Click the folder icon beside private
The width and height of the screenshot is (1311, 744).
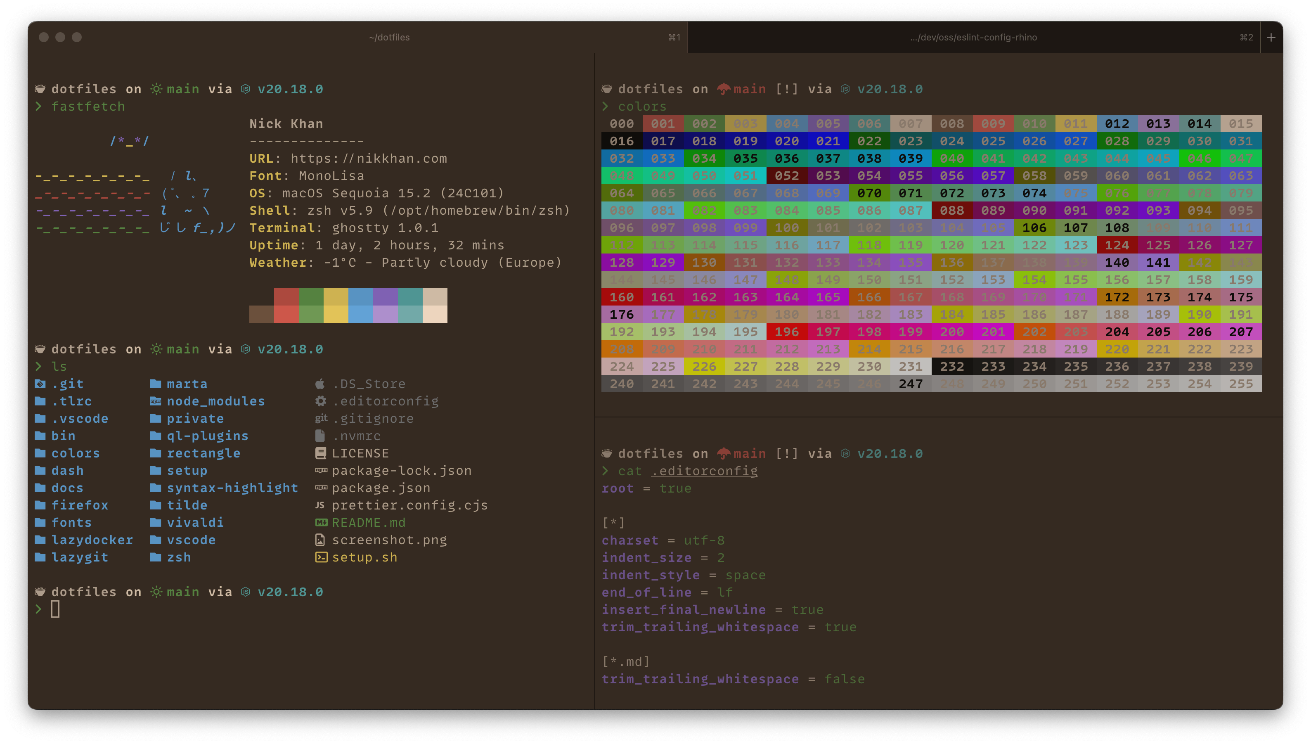(x=156, y=419)
